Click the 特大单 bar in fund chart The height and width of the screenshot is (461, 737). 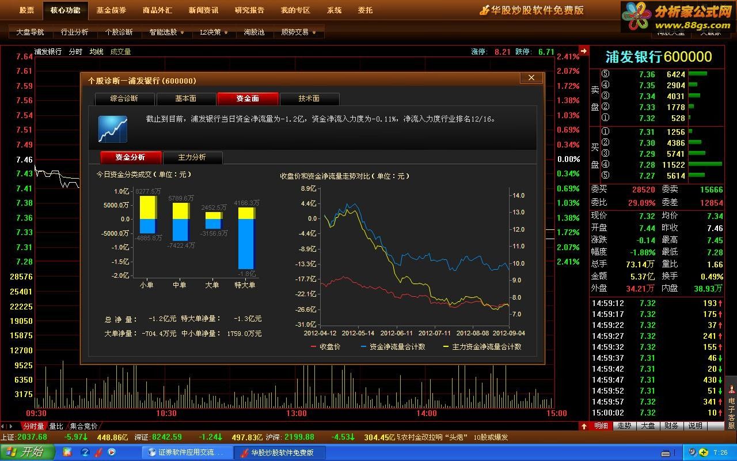click(x=247, y=238)
